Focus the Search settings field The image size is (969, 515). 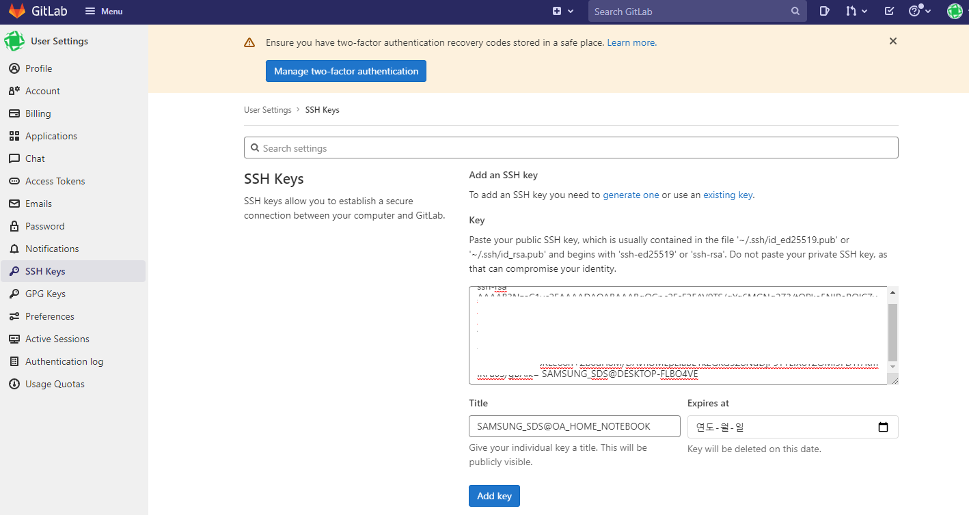click(571, 148)
